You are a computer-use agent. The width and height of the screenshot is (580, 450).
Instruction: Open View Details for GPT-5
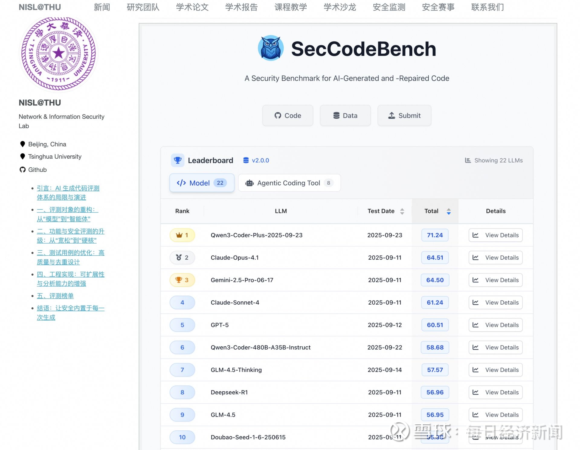[x=495, y=325]
